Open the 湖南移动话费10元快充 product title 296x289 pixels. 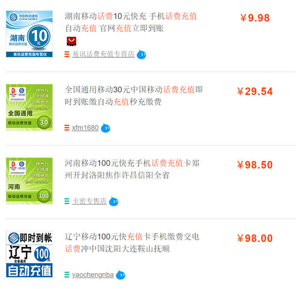tap(131, 22)
